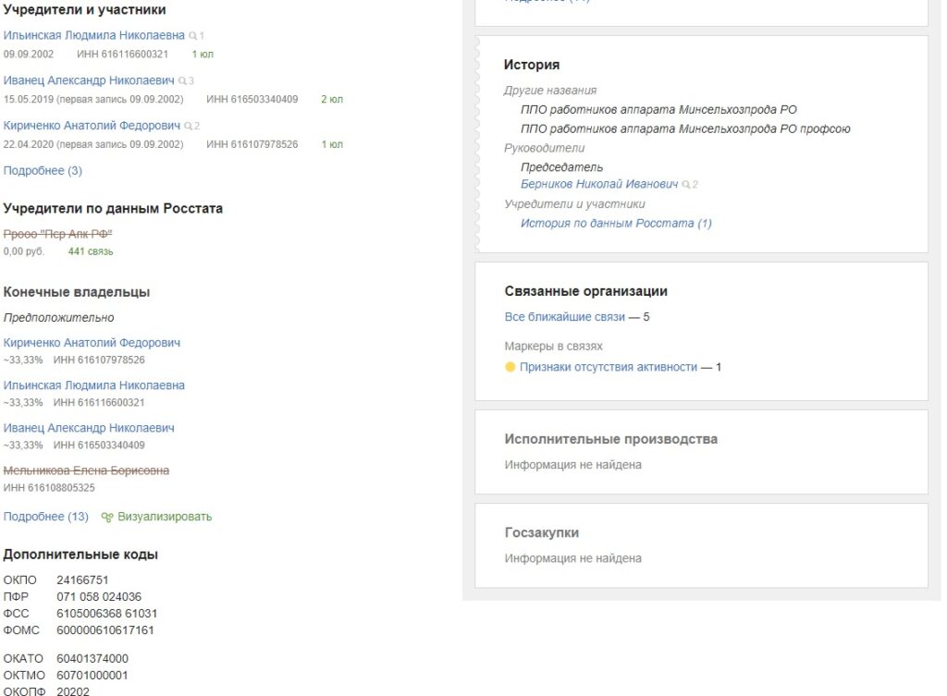This screenshot has height=696, width=947.
Task: Open founder Иванец Александр Николаевич link
Action: pos(89,80)
